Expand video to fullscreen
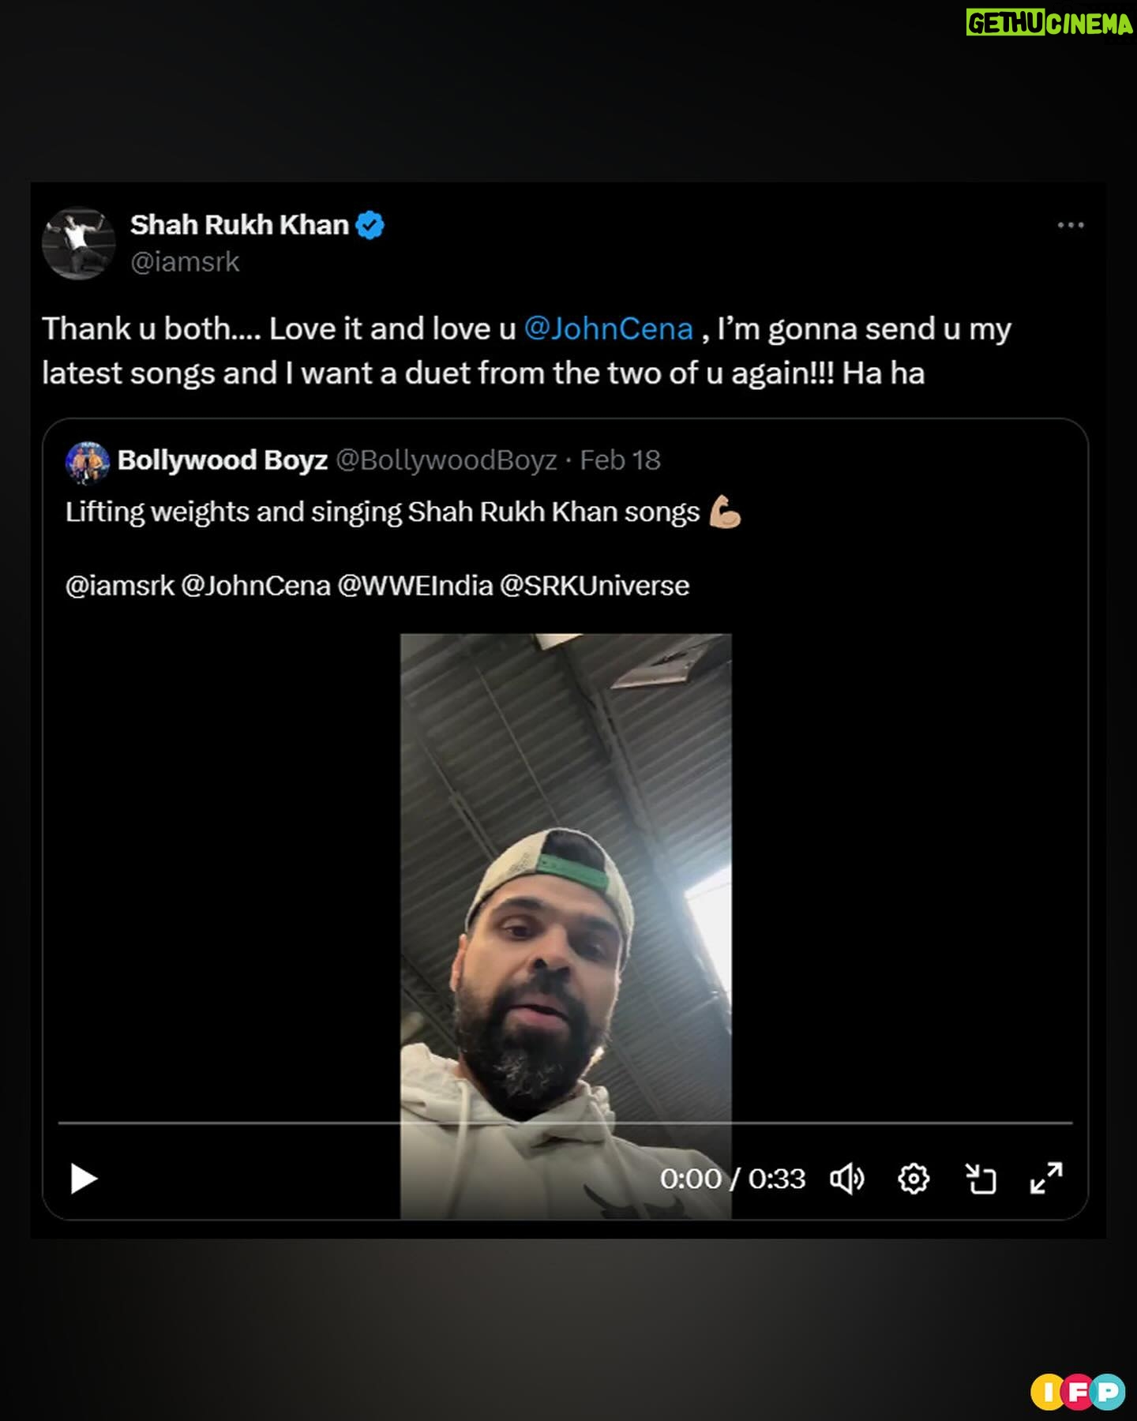Viewport: 1137px width, 1421px height. pyautogui.click(x=1046, y=1179)
